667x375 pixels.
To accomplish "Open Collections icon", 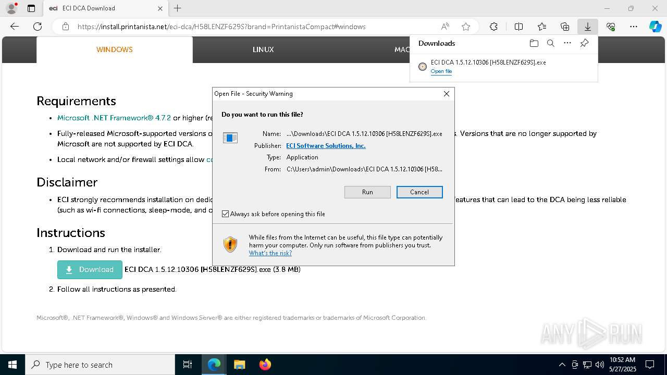I will click(x=565, y=27).
